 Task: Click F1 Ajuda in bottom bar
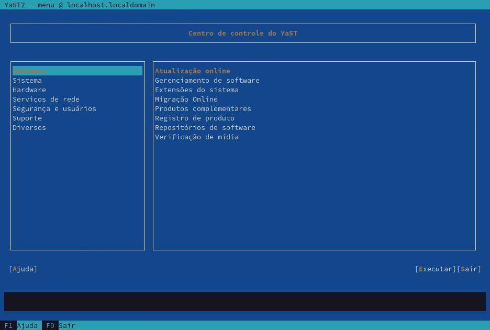21,325
